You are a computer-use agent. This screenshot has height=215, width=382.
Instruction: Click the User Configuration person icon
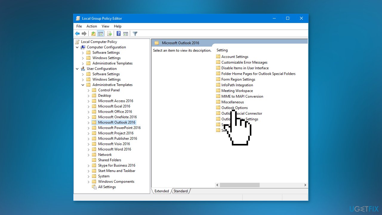coord(83,69)
